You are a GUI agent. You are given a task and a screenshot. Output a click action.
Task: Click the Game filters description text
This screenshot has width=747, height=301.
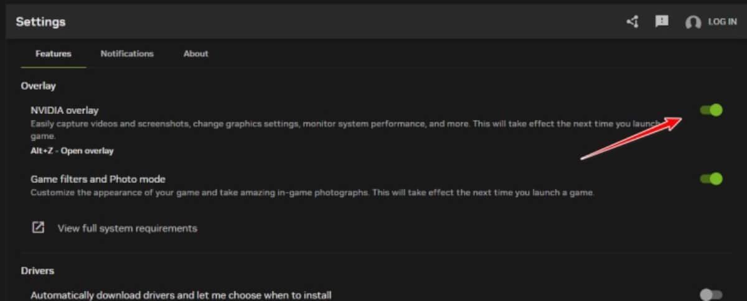[x=312, y=193]
